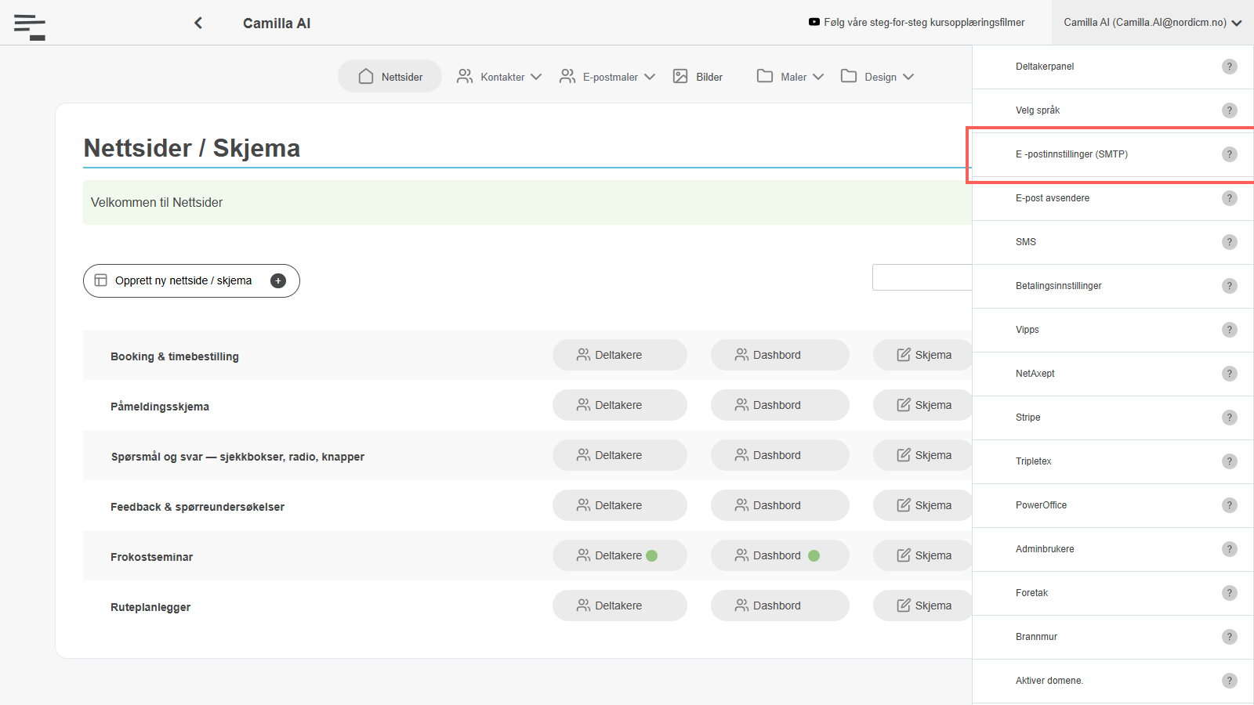This screenshot has width=1254, height=705.
Task: Click the plus icon on Opprett ny nettside
Action: point(278,280)
